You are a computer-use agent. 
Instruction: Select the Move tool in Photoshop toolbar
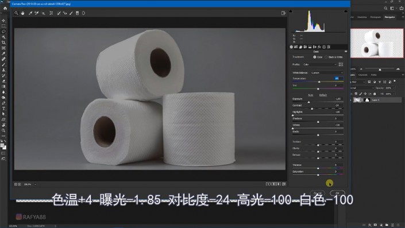(x=3, y=21)
